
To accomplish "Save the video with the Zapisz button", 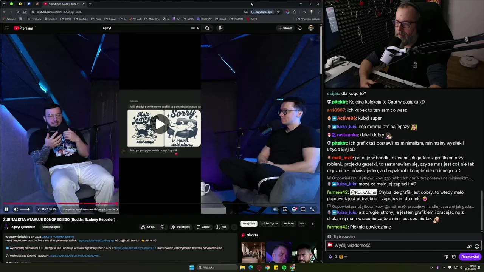I will (203, 227).
